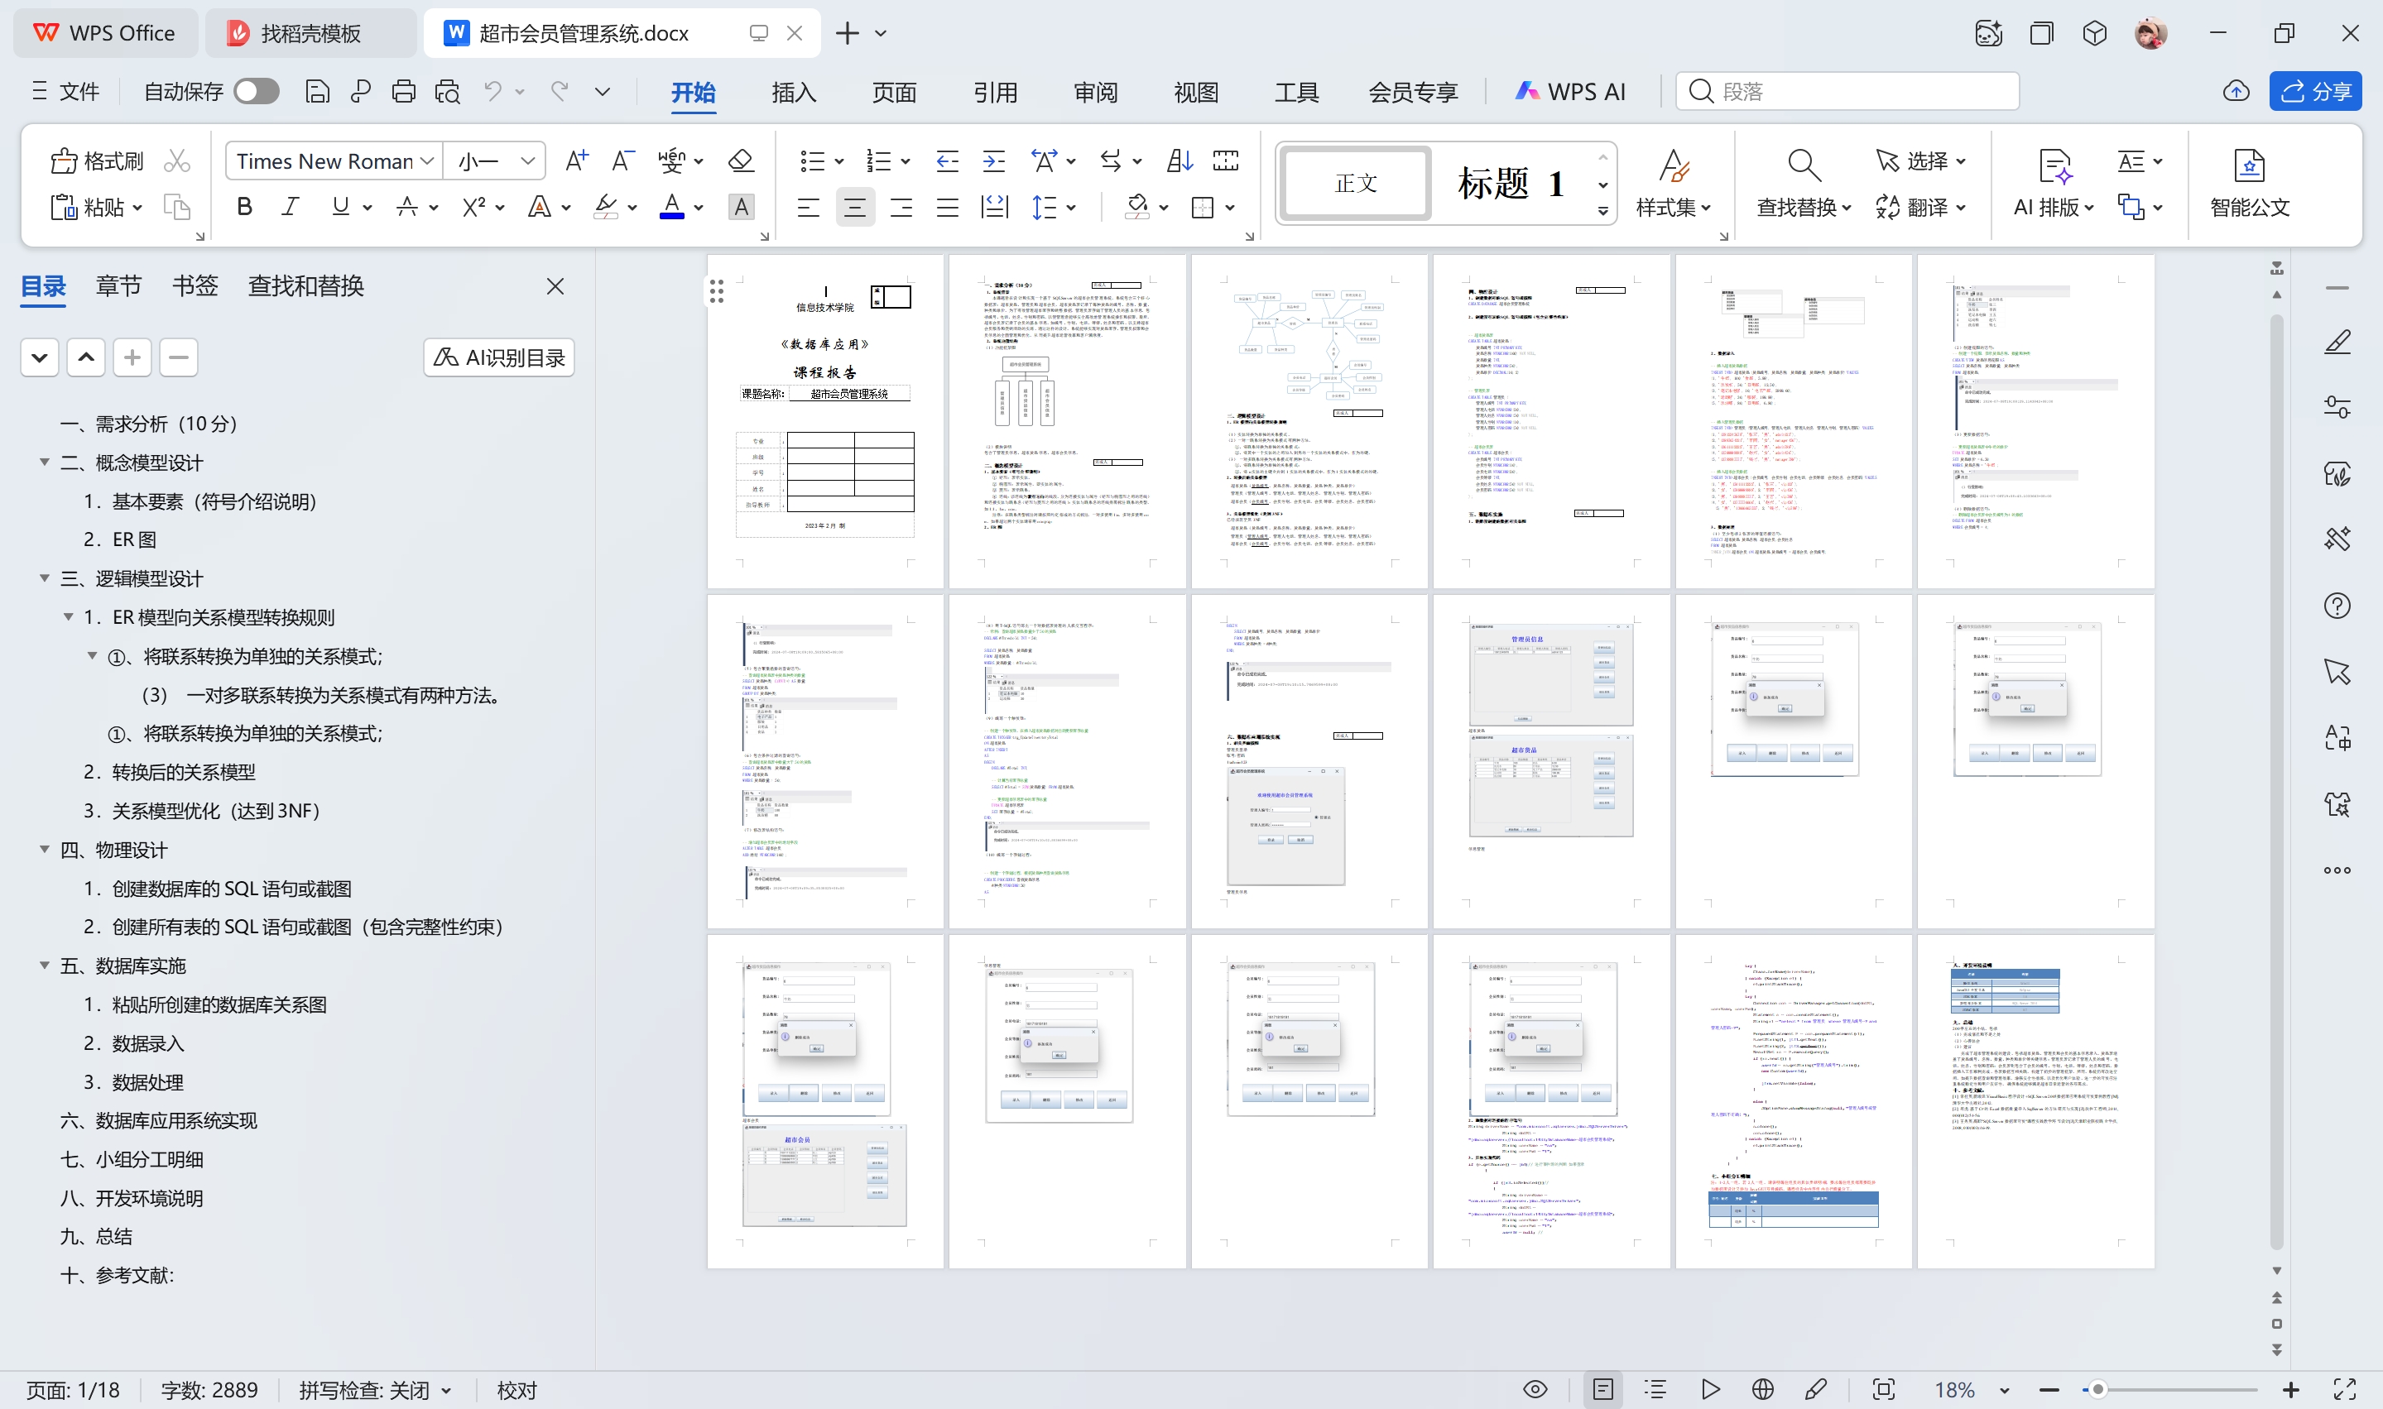Image resolution: width=2383 pixels, height=1409 pixels.
Task: Click the clear formatting eraser icon
Action: (x=741, y=161)
